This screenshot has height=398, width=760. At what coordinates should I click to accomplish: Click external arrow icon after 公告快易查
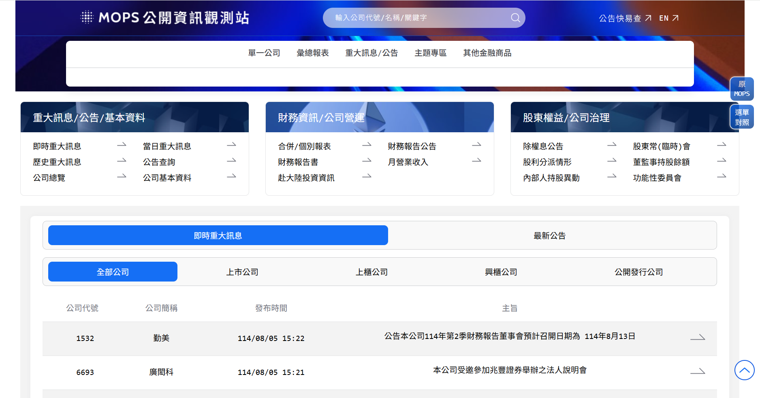(x=648, y=18)
